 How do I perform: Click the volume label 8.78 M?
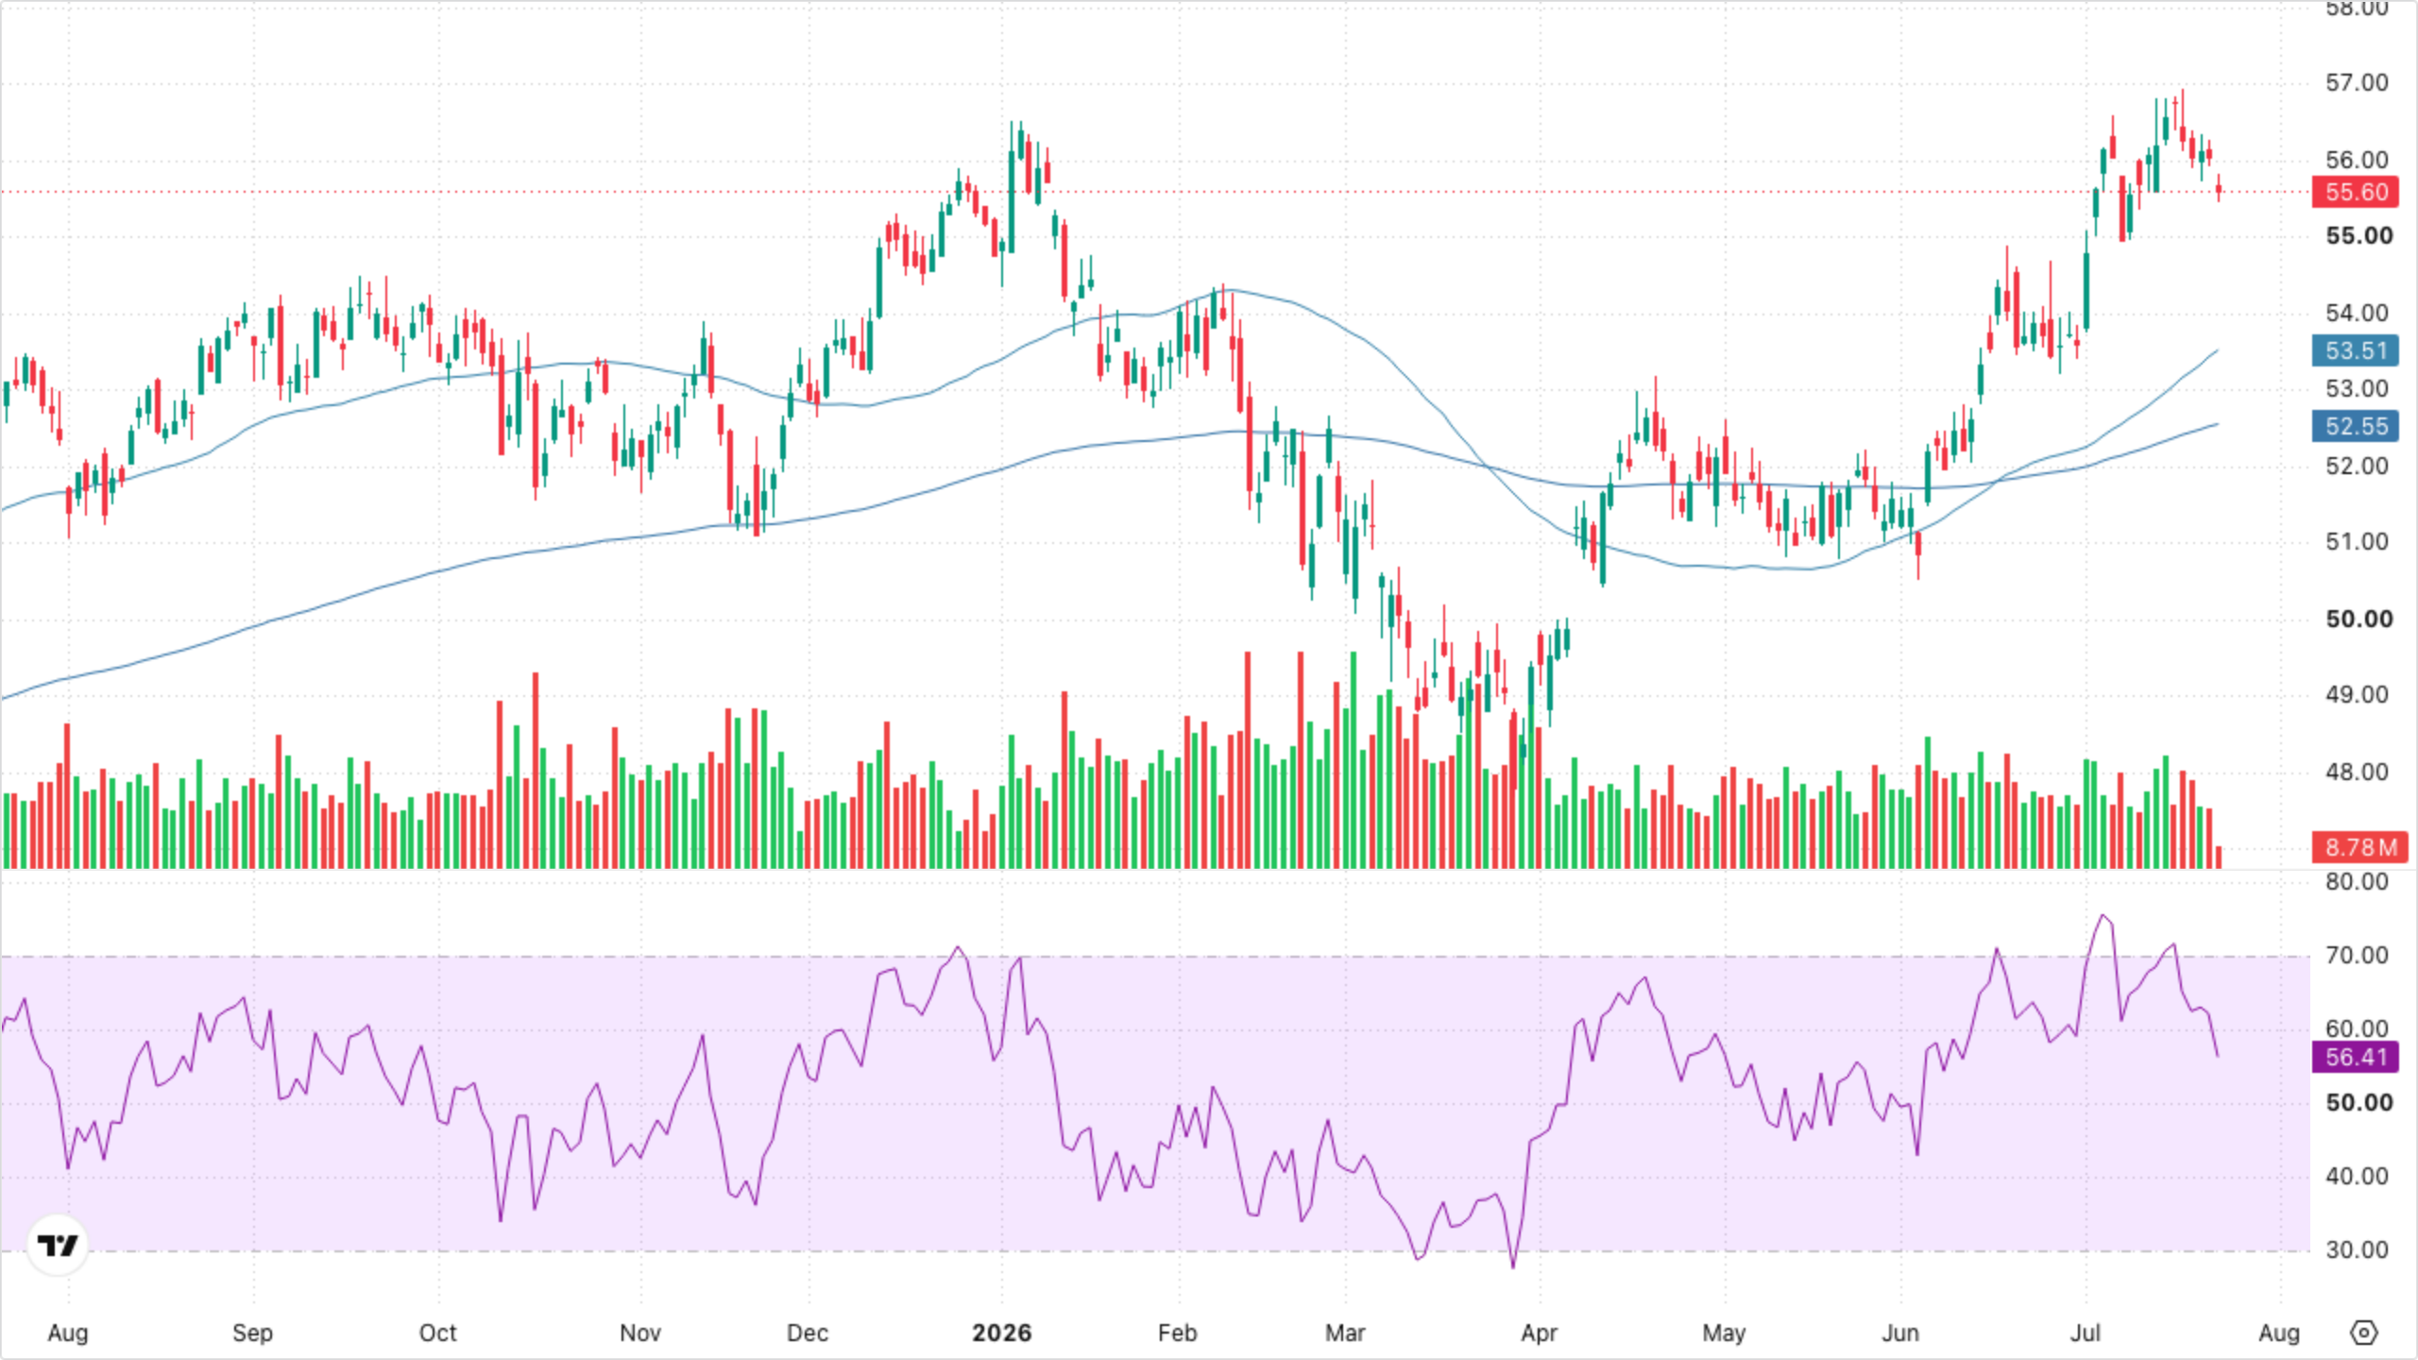tap(2359, 847)
